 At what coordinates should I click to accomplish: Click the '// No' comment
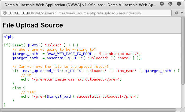pos(26,75)
